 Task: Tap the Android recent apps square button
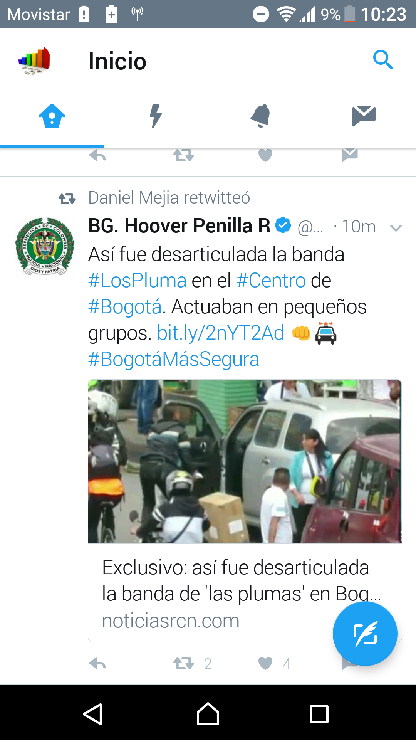pos(319,714)
